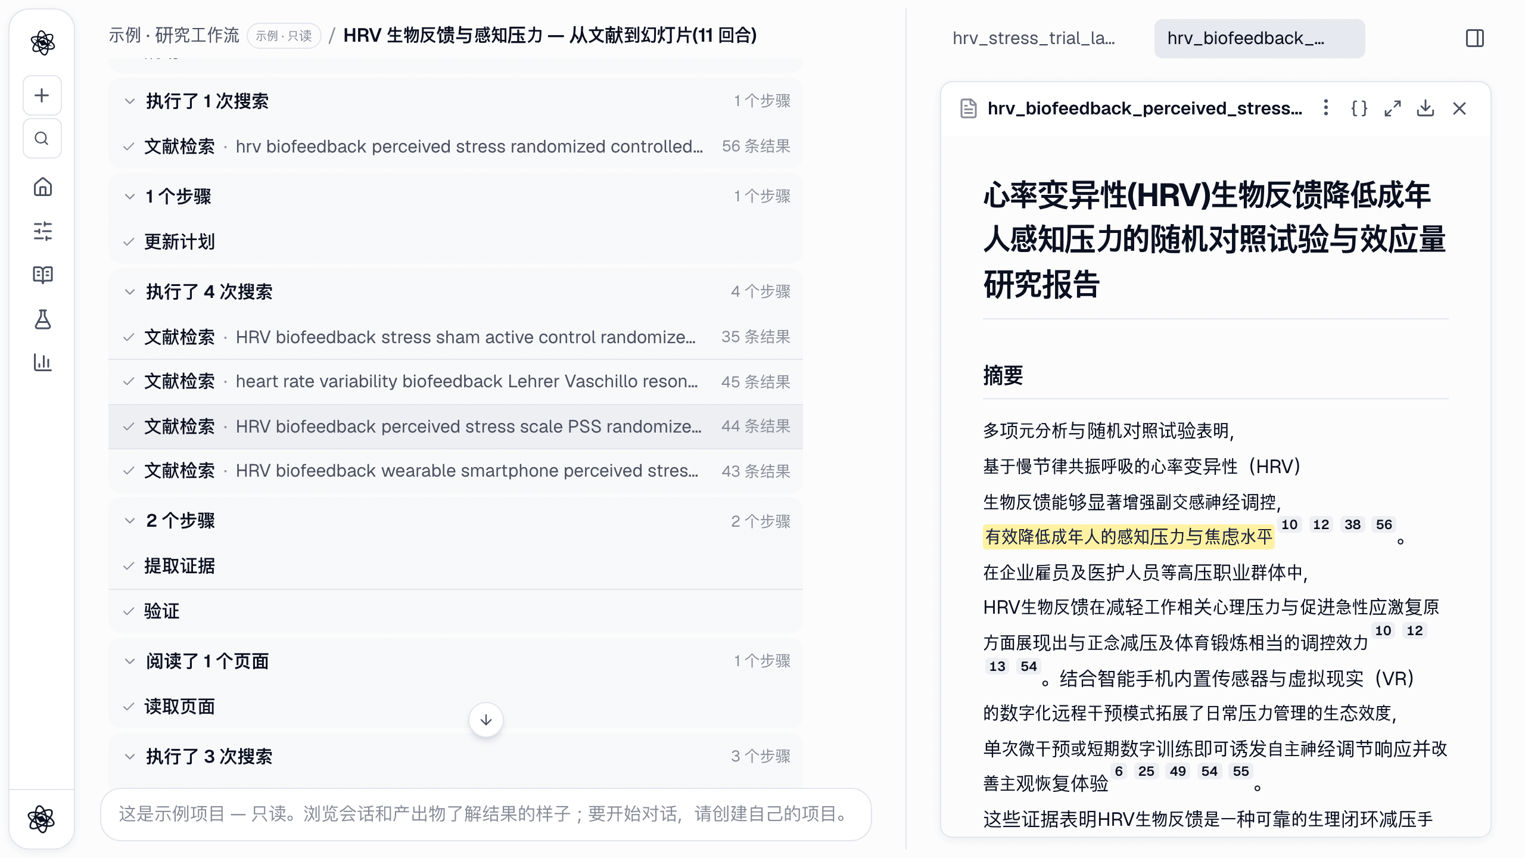Open the 'sham active control' search step
This screenshot has height=858, width=1525.
456,337
